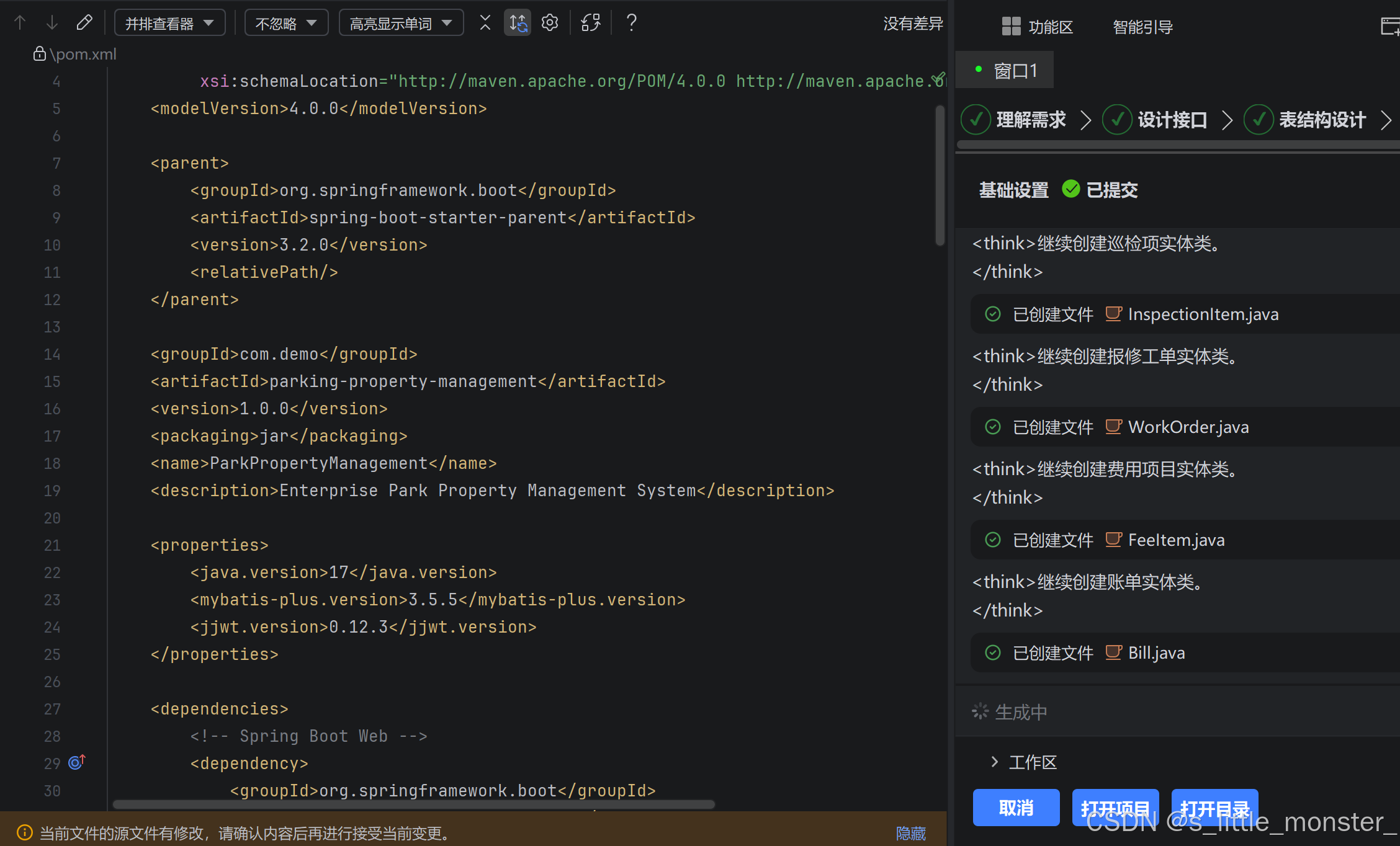This screenshot has height=846, width=1400.
Task: Hide the notification via 隐藏 link
Action: [x=911, y=833]
